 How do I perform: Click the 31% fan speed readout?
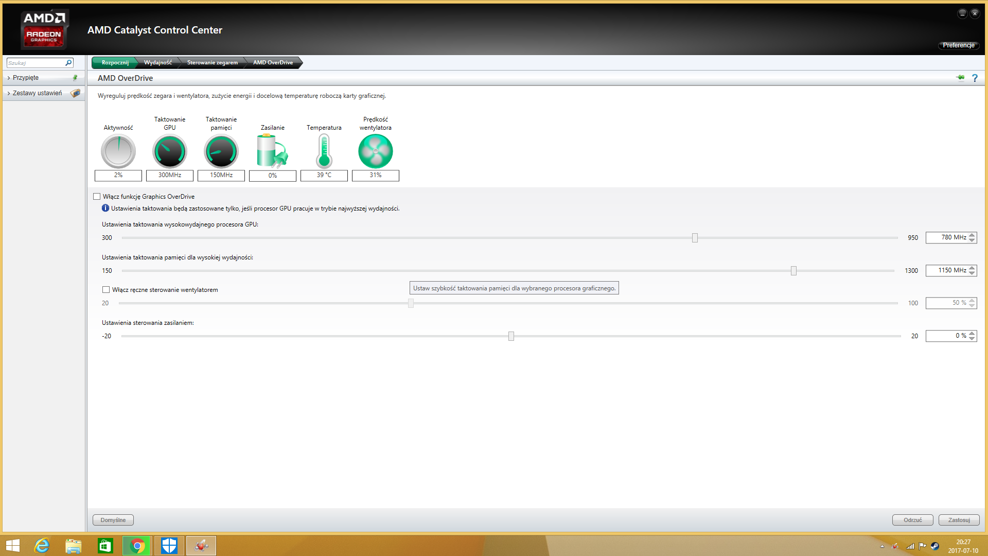pyautogui.click(x=376, y=175)
